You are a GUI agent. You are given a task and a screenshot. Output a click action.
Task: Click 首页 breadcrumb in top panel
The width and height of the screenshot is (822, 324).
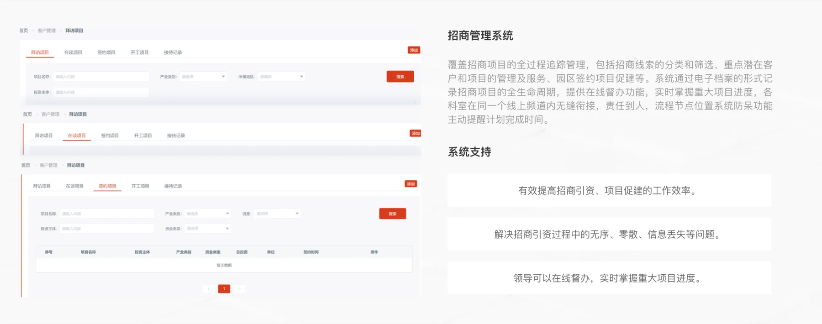click(x=24, y=31)
